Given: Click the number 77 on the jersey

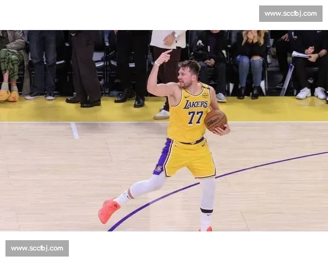Looking at the screenshot, I should [x=195, y=117].
